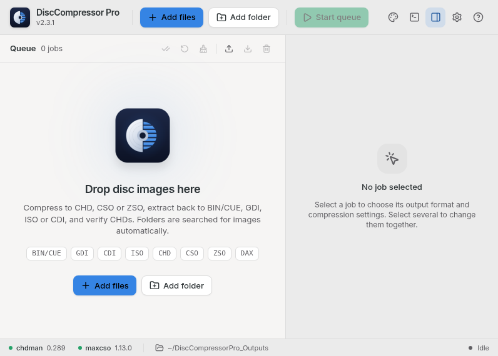Open the ~/DiscCompressorPro_Outputs path link
498x356 pixels.
tap(218, 348)
